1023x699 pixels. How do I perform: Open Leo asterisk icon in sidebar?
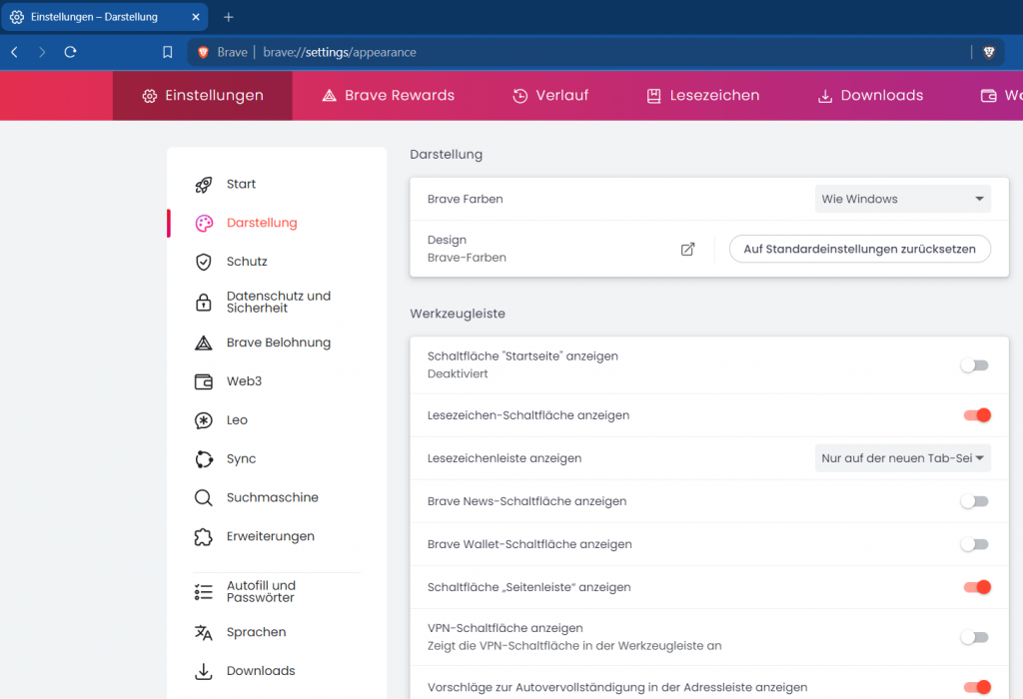[x=204, y=420]
